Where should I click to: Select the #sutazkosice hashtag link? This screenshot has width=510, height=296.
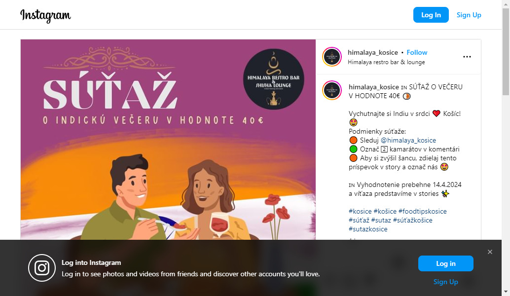point(368,229)
